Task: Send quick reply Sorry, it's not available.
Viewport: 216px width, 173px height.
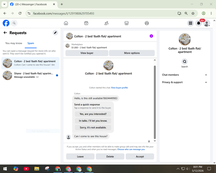Action: [93, 128]
